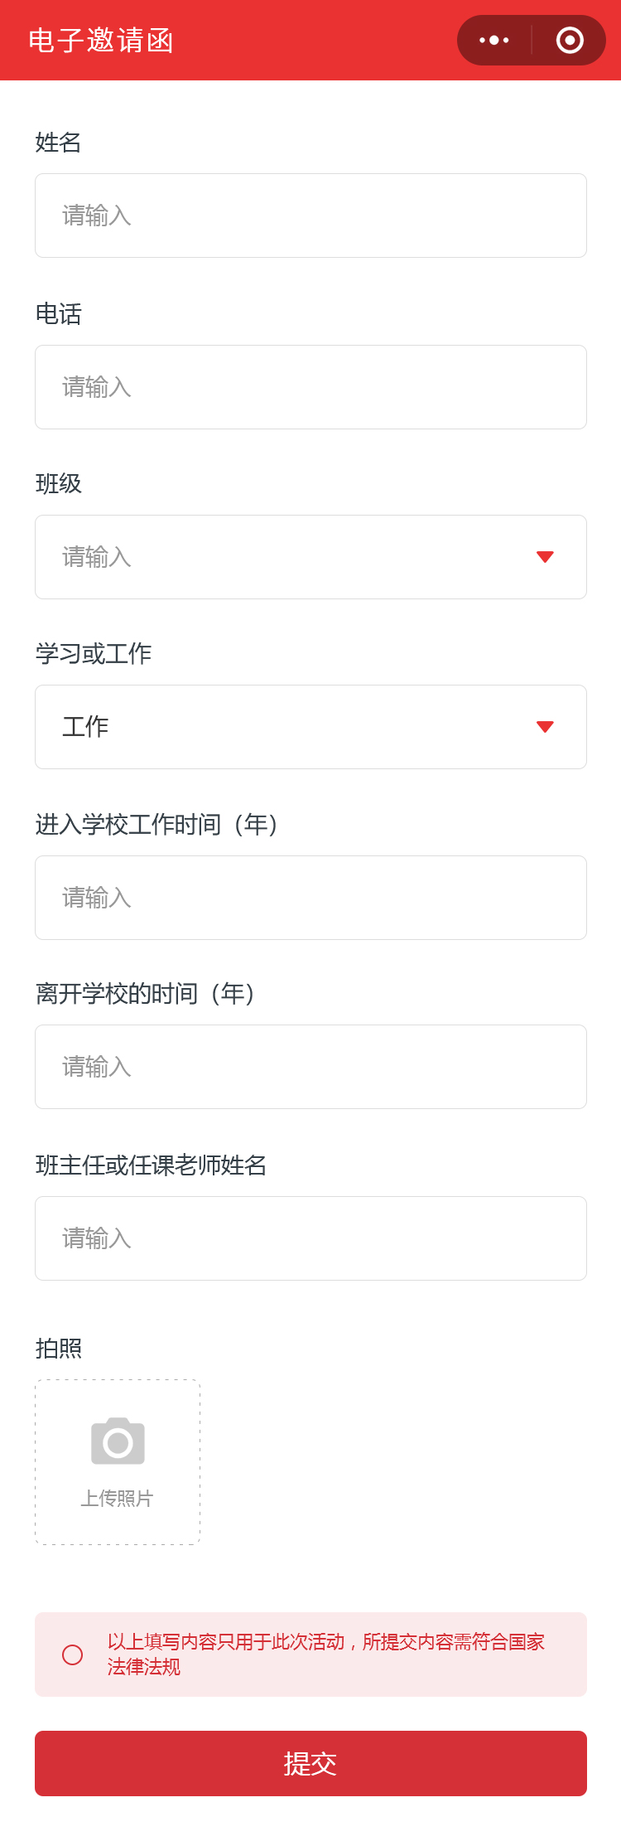Viewport: 621px width, 1841px height.
Task: Click the agreement notice text about 法律法规
Action: [x=325, y=1654]
